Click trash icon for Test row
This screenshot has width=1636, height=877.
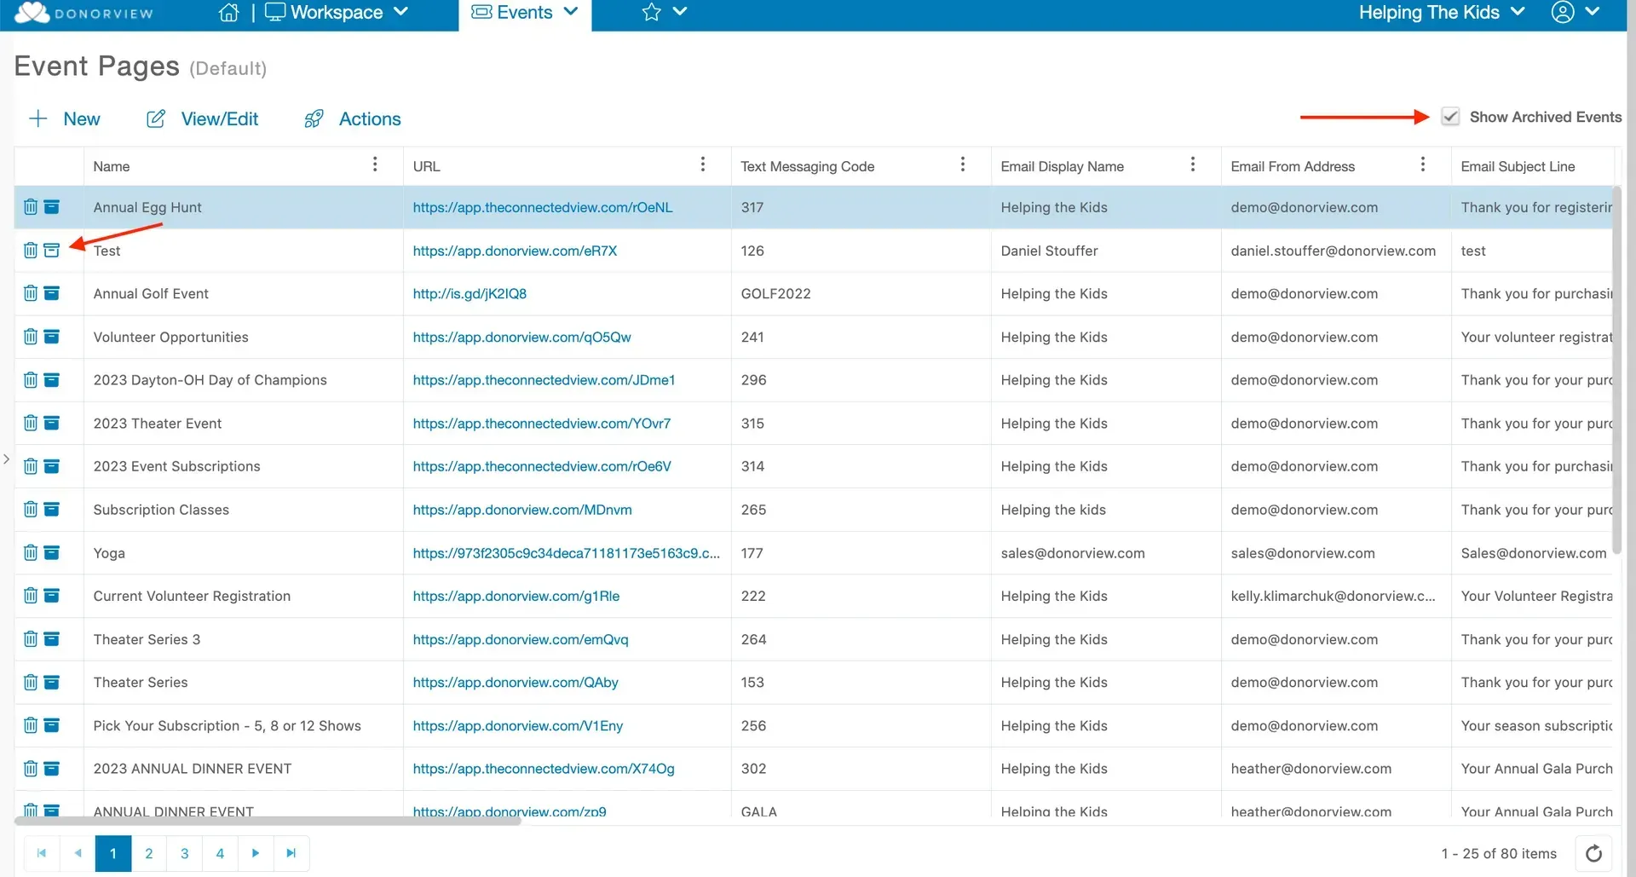pos(31,251)
